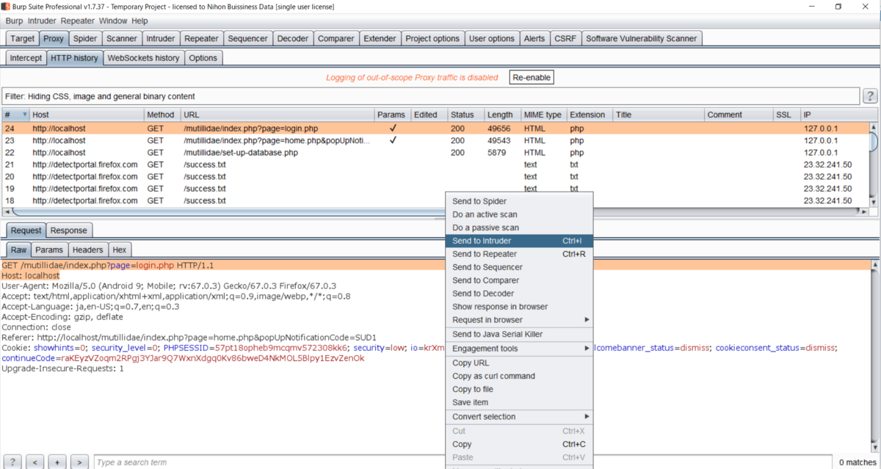Select Send to Decoder menu entry
The height and width of the screenshot is (469, 881).
pos(519,294)
